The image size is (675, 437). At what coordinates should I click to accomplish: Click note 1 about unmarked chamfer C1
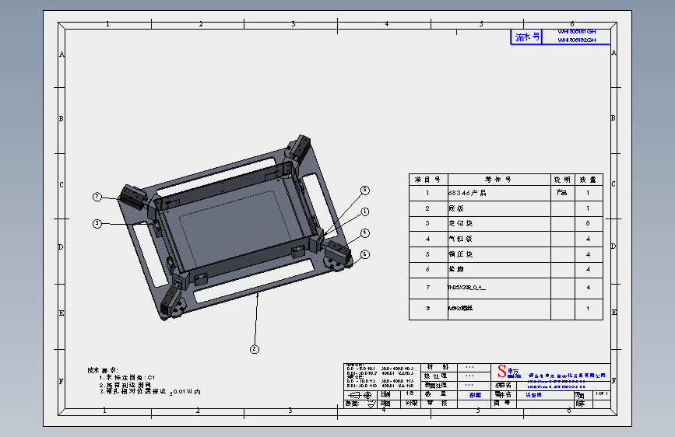(127, 377)
